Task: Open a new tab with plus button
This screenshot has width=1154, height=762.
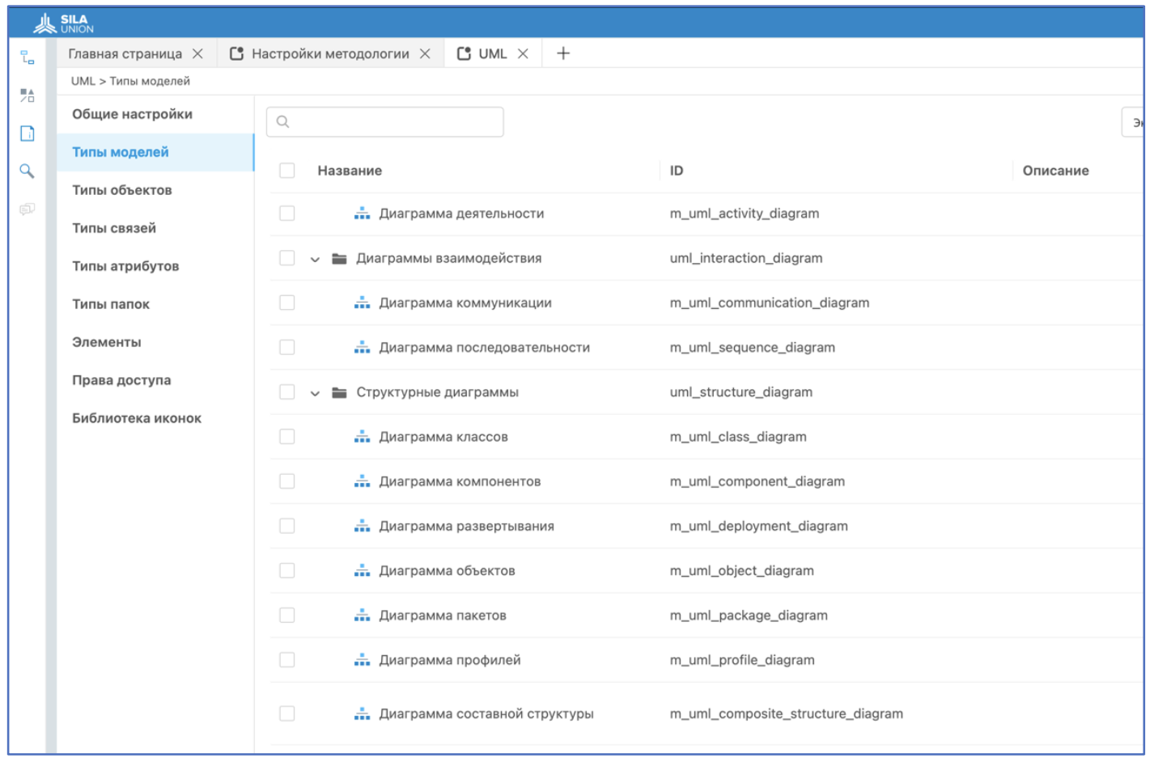Action: (x=563, y=53)
